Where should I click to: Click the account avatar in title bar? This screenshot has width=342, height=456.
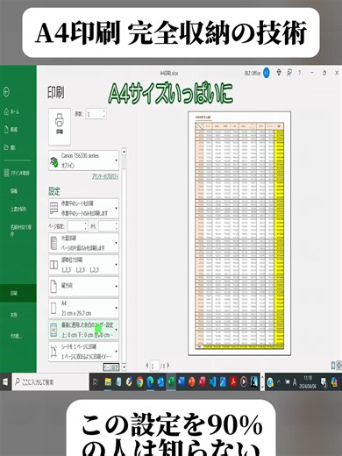(x=266, y=73)
